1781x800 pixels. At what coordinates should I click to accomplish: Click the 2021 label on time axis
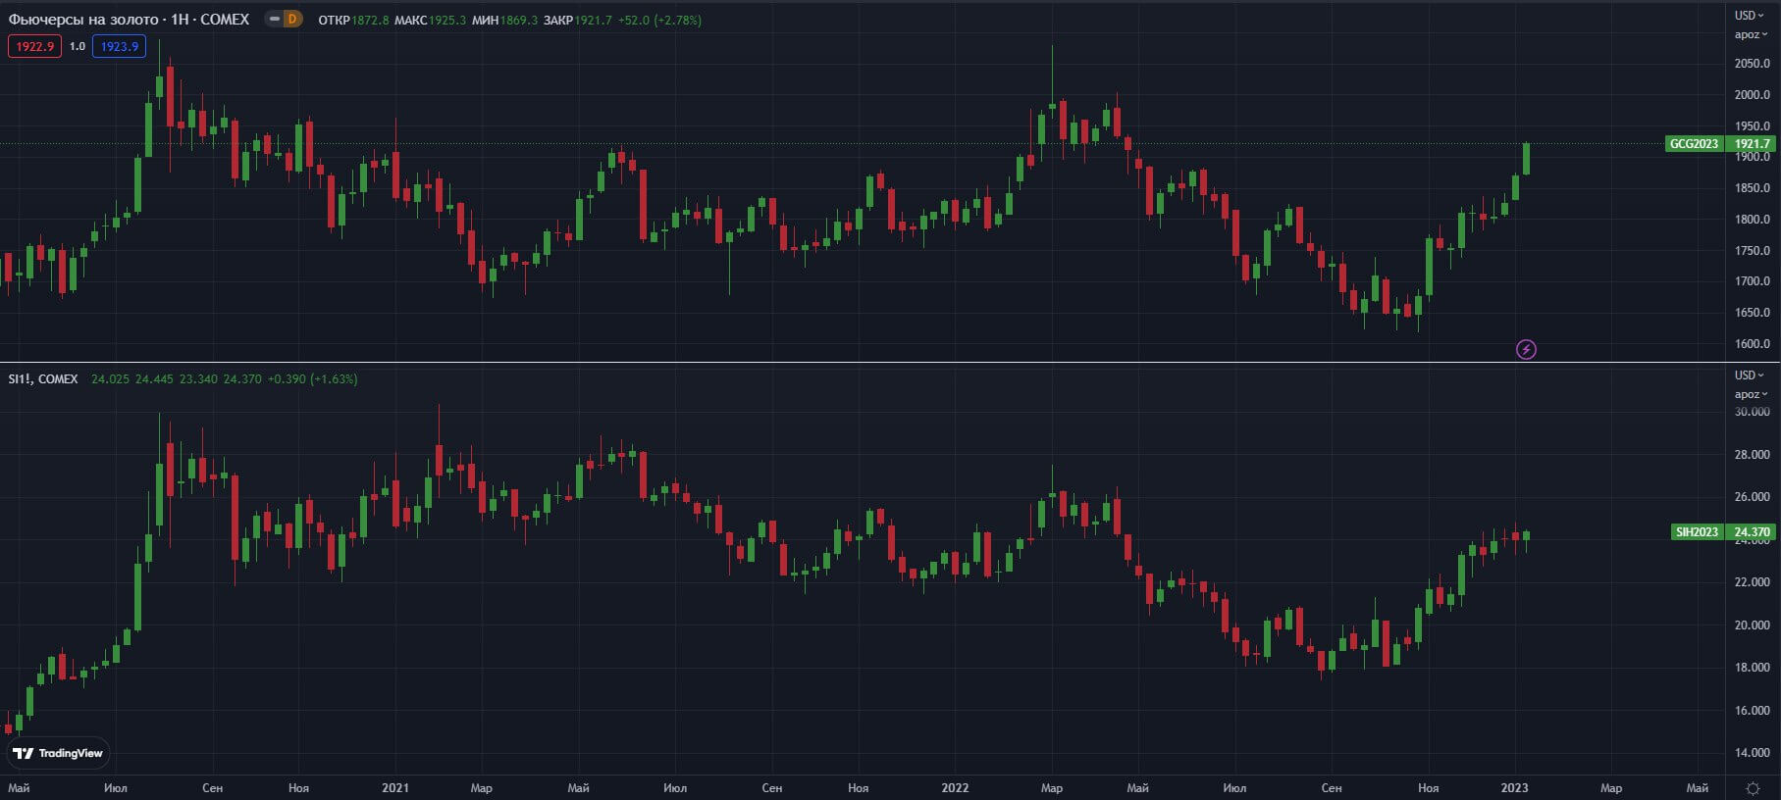tap(395, 788)
